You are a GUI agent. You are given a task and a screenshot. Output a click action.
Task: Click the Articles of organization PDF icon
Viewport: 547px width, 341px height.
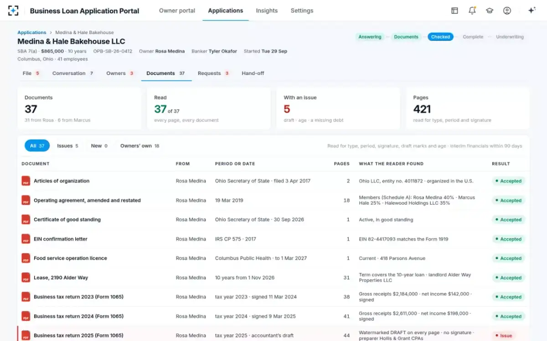(26, 181)
